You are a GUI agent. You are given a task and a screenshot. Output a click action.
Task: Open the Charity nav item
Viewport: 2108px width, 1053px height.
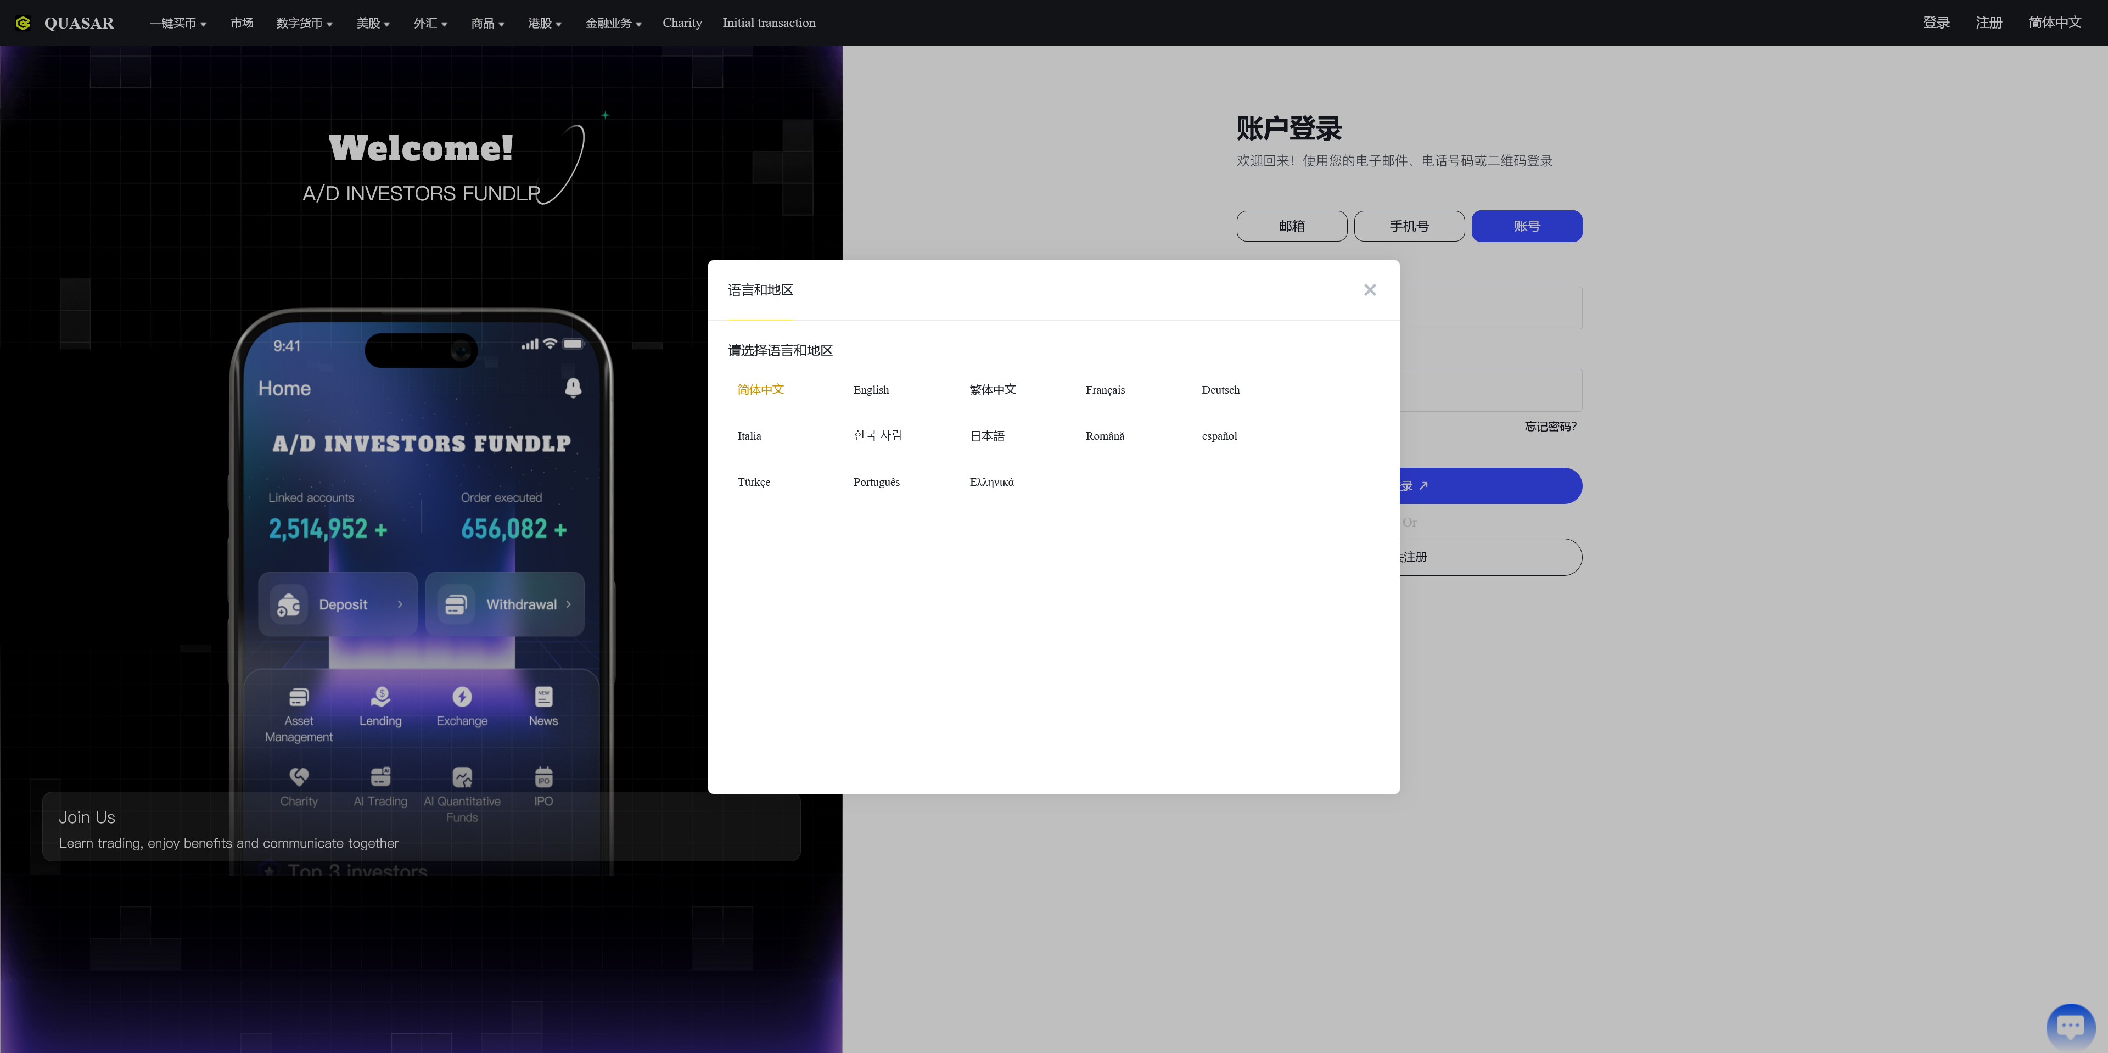coord(682,23)
